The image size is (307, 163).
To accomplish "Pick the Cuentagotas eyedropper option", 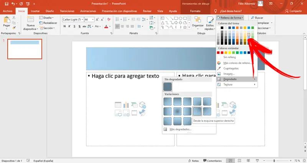I will click(x=230, y=68).
